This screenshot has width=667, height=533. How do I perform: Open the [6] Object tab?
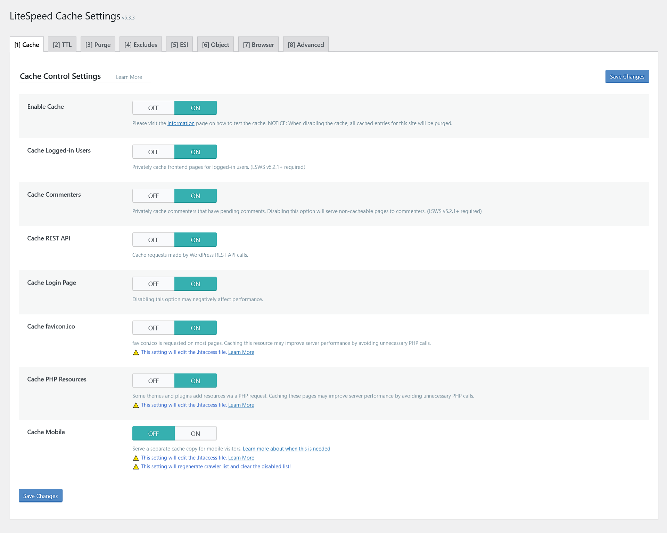pyautogui.click(x=215, y=44)
